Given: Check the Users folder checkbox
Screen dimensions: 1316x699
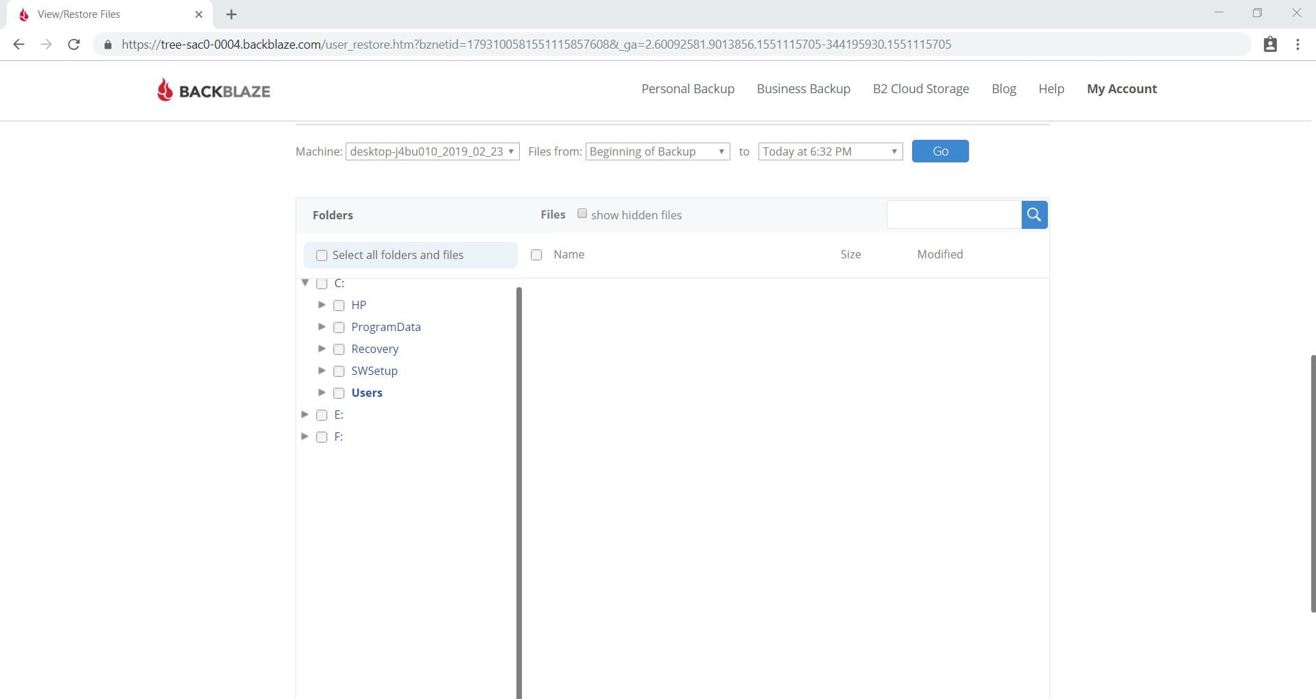Looking at the screenshot, I should pos(339,393).
